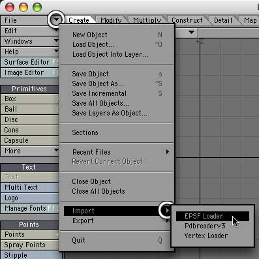This screenshot has height=259, width=259.
Task: Switch to the Multiply tab
Action: tap(147, 20)
